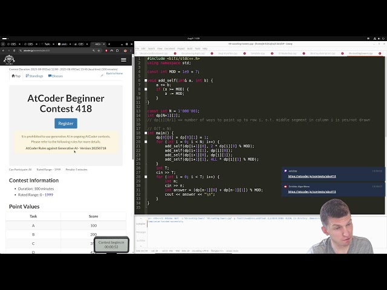Image resolution: width=387 pixels, height=290 pixels.
Task: Open the system volume indicator
Action: (x=379, y=39)
